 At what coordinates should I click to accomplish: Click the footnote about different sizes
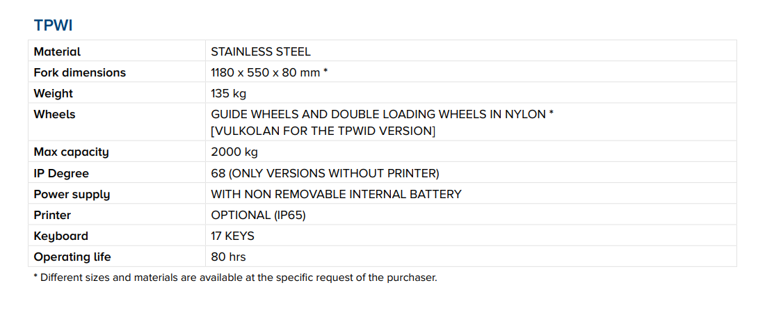click(x=235, y=277)
